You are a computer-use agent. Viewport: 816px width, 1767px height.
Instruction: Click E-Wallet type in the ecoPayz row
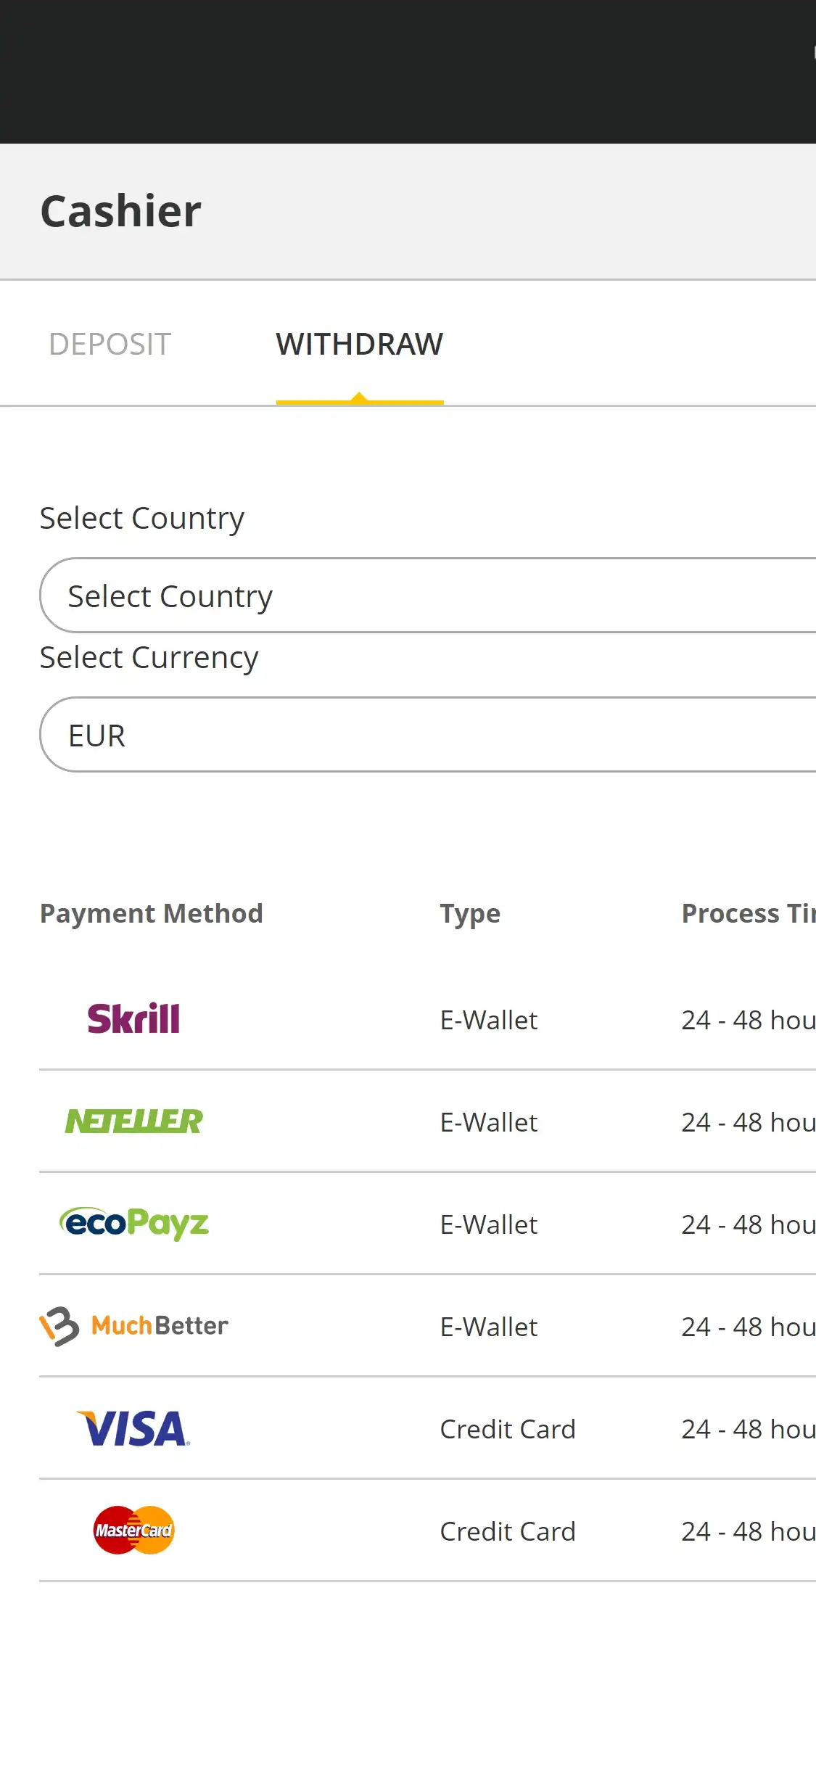489,1225
